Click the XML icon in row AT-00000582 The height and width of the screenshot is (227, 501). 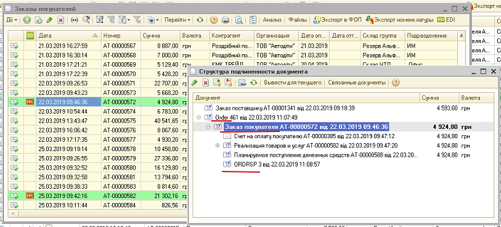[30, 196]
